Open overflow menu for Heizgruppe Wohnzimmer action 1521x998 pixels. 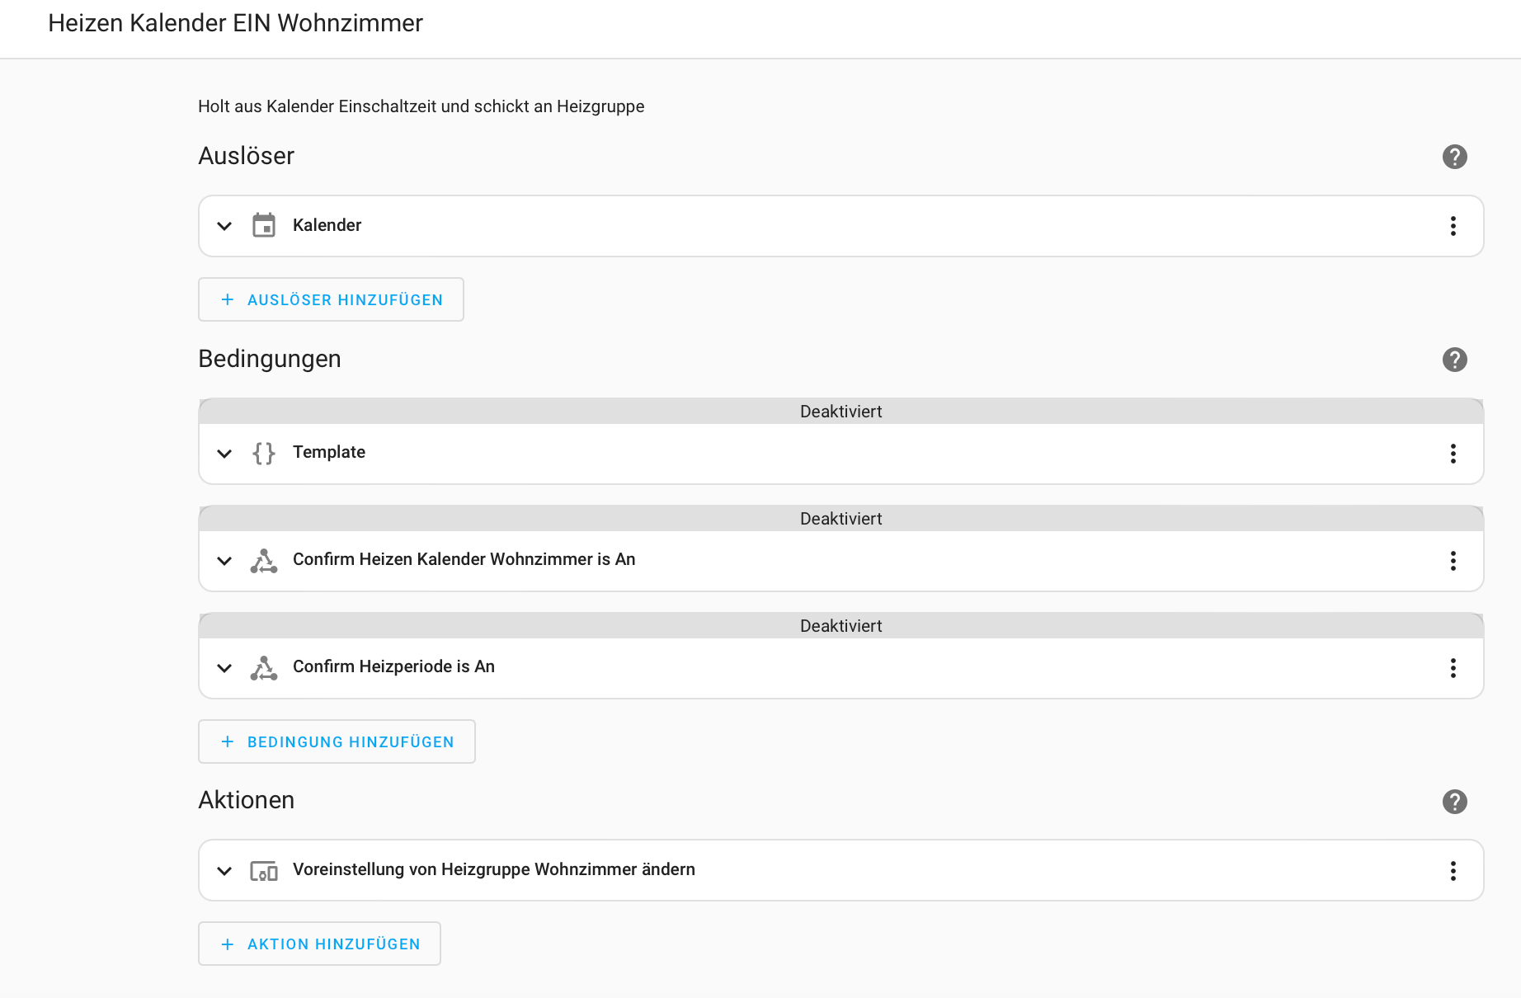[1453, 871]
